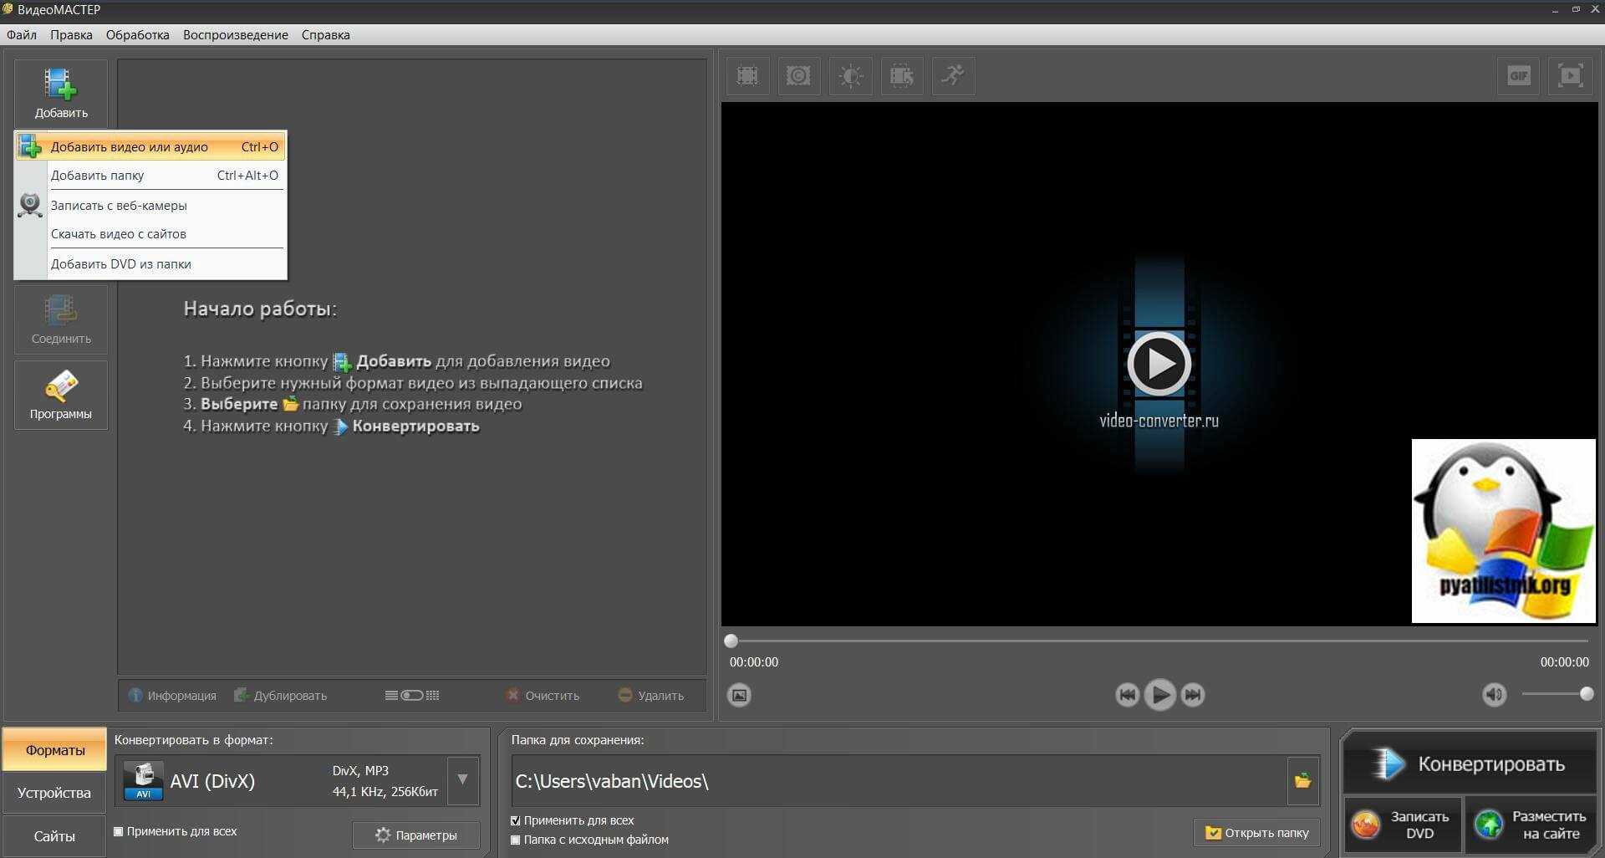Screen dimensions: 1605x858
Task: Open the Обработка menu
Action: pyautogui.click(x=137, y=35)
